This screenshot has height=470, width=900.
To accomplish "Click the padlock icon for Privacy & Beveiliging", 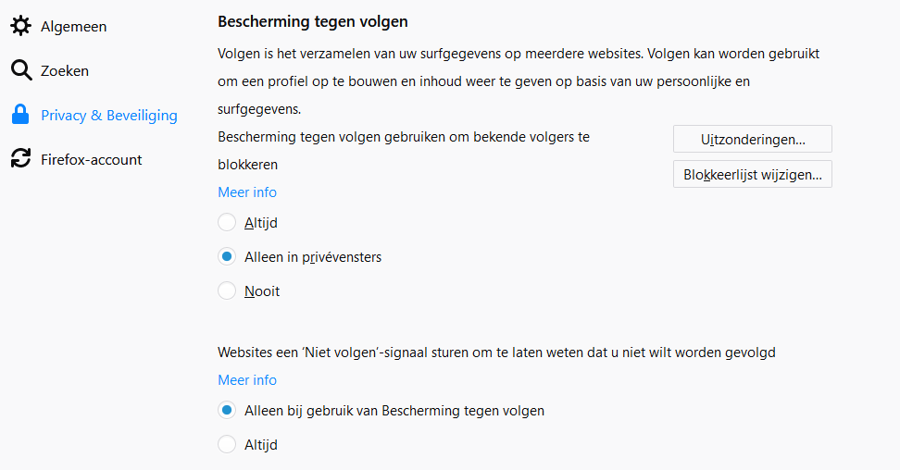I will tap(20, 115).
